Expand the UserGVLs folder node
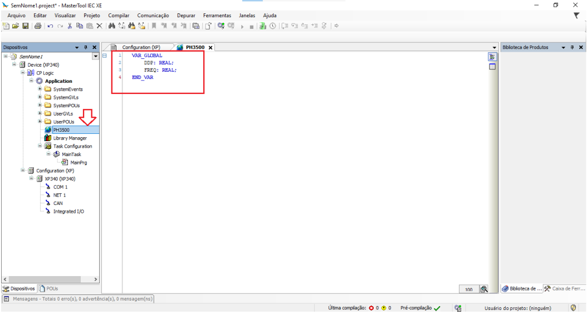The image size is (587, 315). (40, 113)
